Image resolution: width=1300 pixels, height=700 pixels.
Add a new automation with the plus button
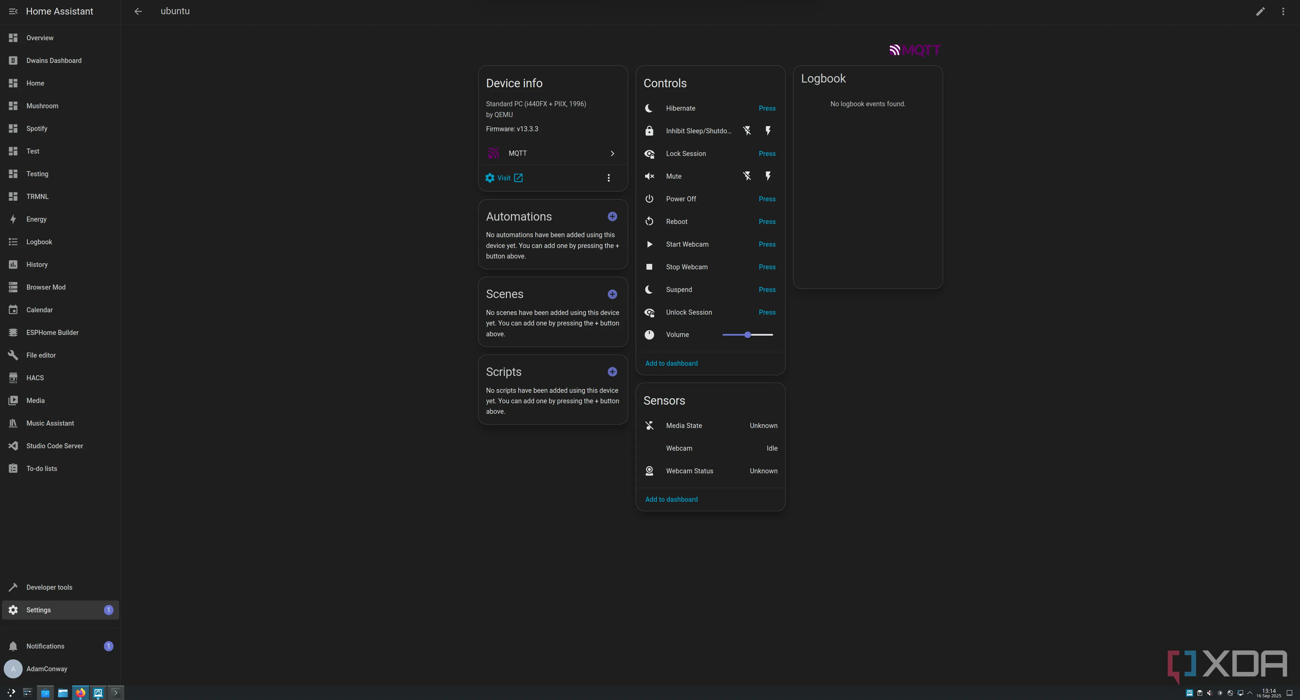tap(612, 216)
